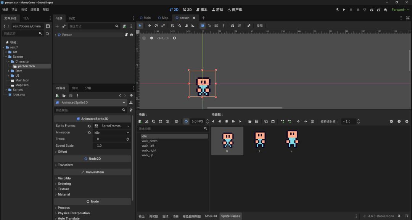
Task: Select the Pan (hand) tool
Action: pyautogui.click(x=186, y=26)
